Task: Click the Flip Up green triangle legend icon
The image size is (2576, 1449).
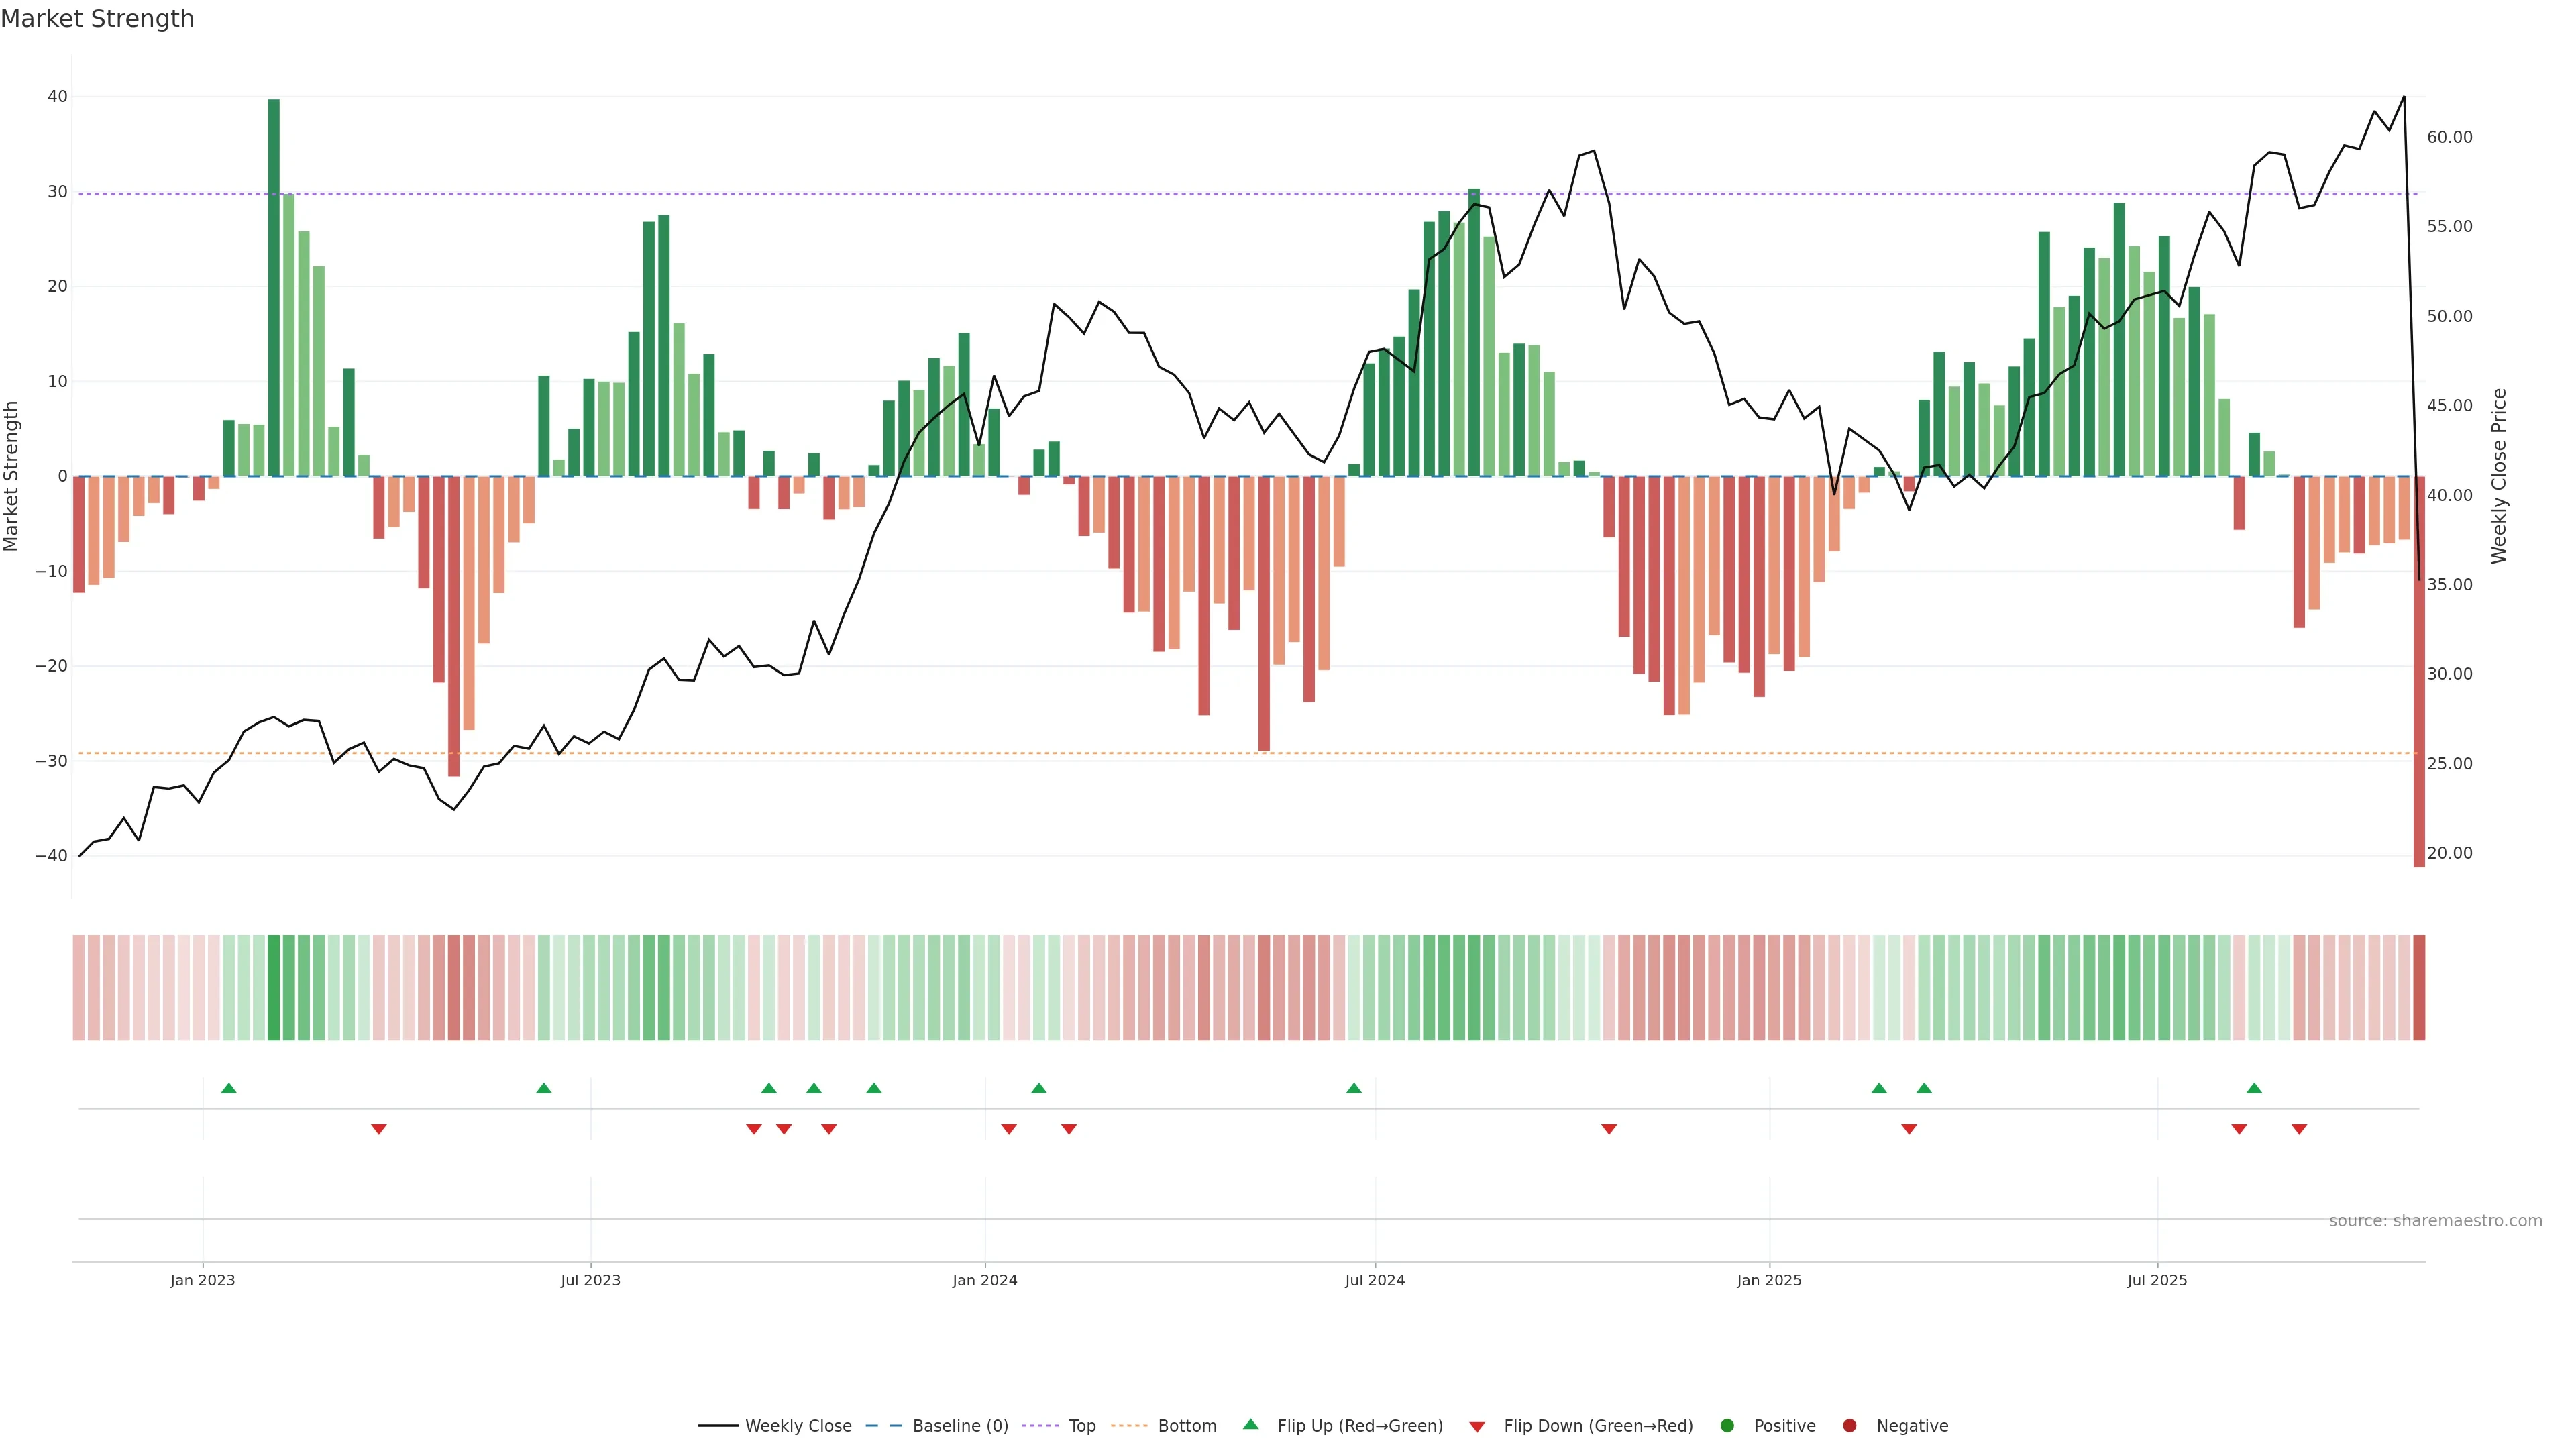Action: pyautogui.click(x=1250, y=1424)
